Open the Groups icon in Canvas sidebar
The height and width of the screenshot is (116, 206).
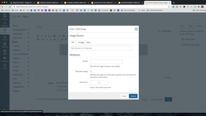click(5, 38)
